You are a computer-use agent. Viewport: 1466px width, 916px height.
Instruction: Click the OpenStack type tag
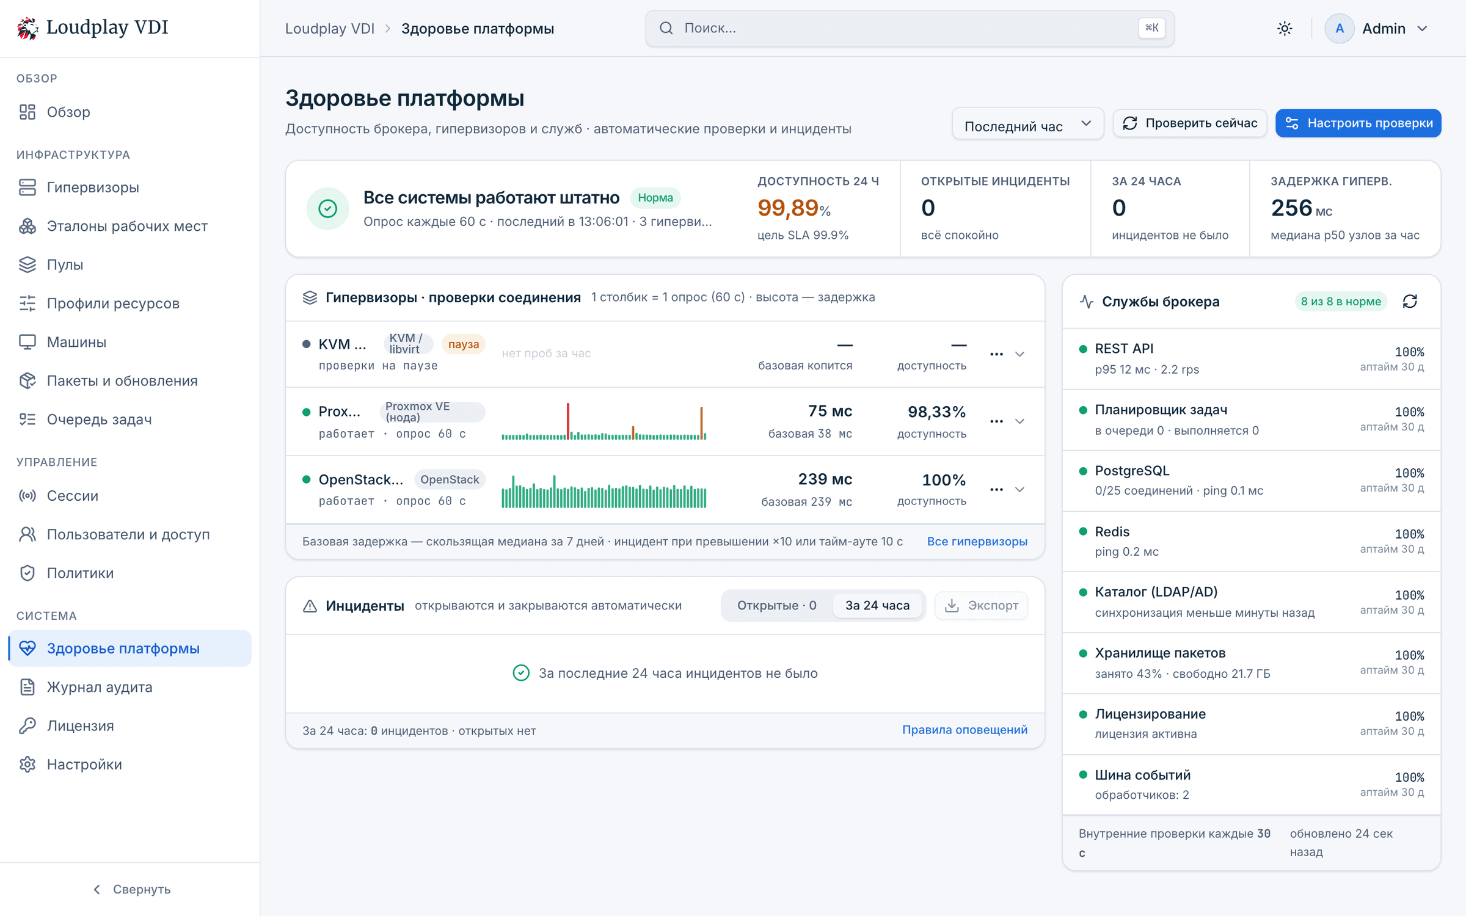point(450,480)
